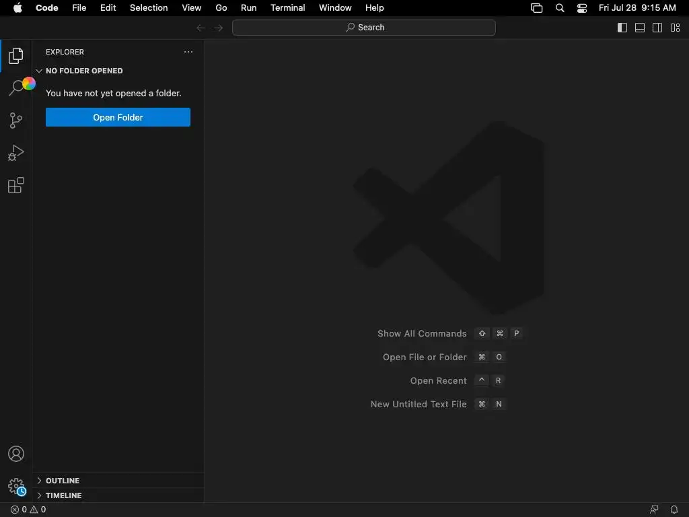The height and width of the screenshot is (517, 689).
Task: Toggle the secondary side bar layout icon
Action: tap(657, 28)
